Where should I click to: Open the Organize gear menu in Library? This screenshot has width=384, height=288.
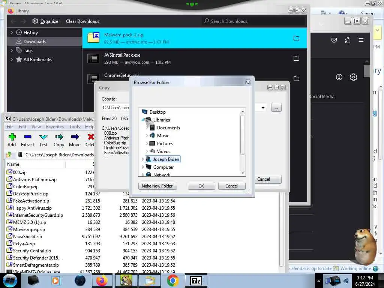(x=46, y=21)
